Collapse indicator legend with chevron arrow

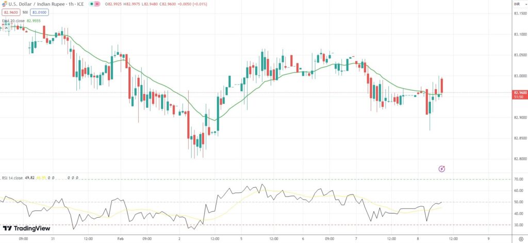[x=6, y=27]
